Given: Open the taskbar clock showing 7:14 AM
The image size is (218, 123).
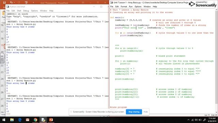Looking at the screenshot, I should [x=212, y=120].
